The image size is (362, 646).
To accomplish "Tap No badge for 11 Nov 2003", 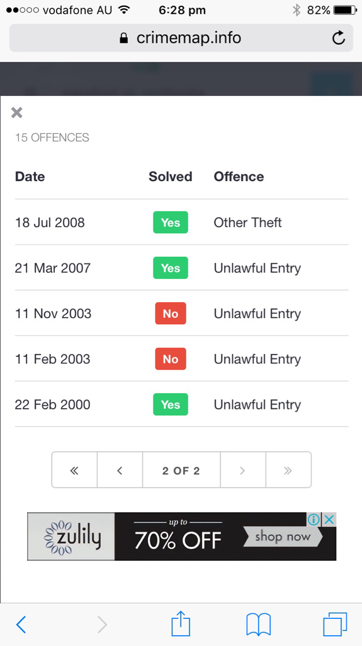I will [x=171, y=313].
